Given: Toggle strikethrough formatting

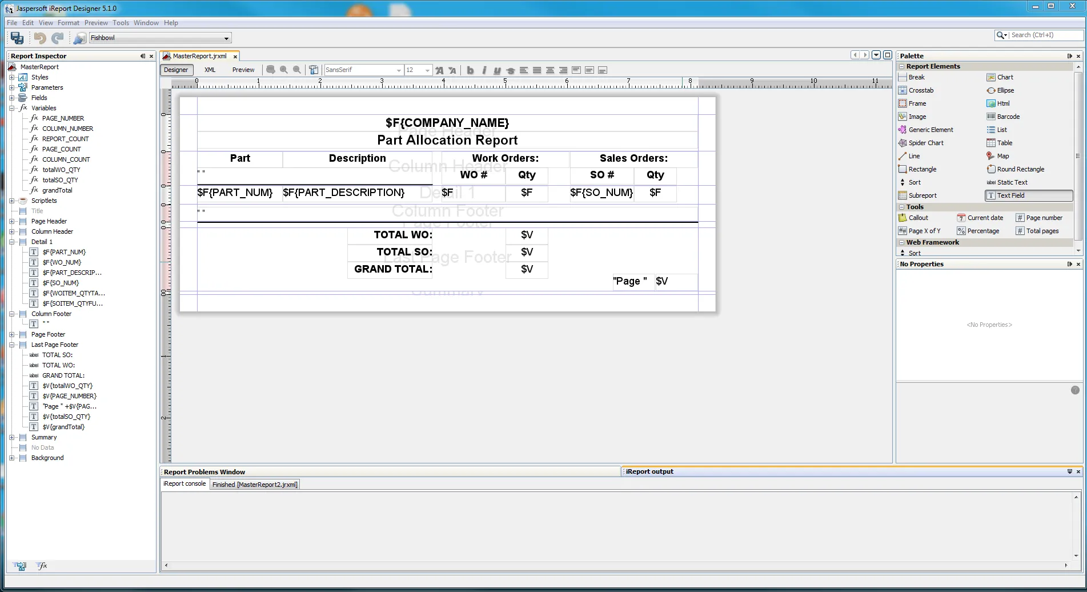Looking at the screenshot, I should (510, 70).
